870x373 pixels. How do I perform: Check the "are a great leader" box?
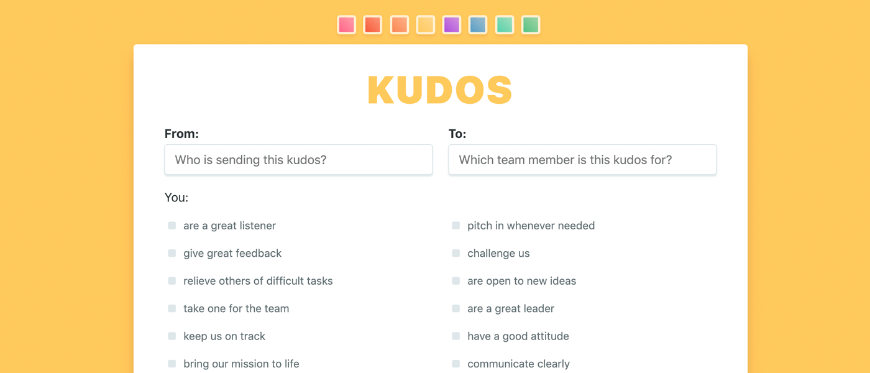456,308
